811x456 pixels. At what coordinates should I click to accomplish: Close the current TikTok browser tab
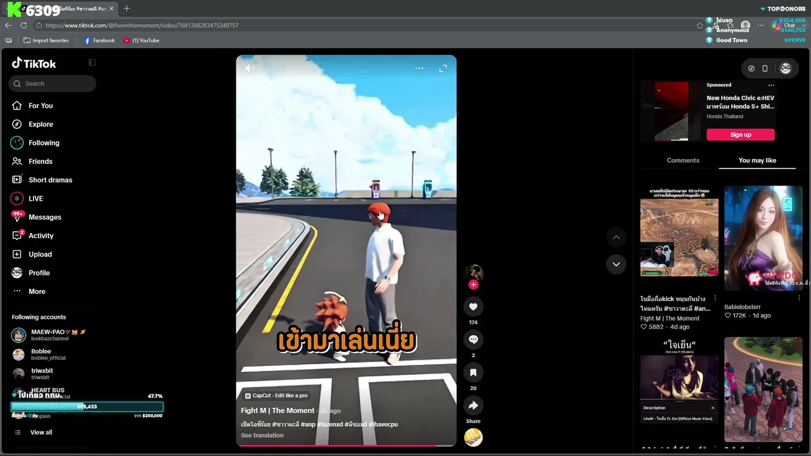coord(112,8)
